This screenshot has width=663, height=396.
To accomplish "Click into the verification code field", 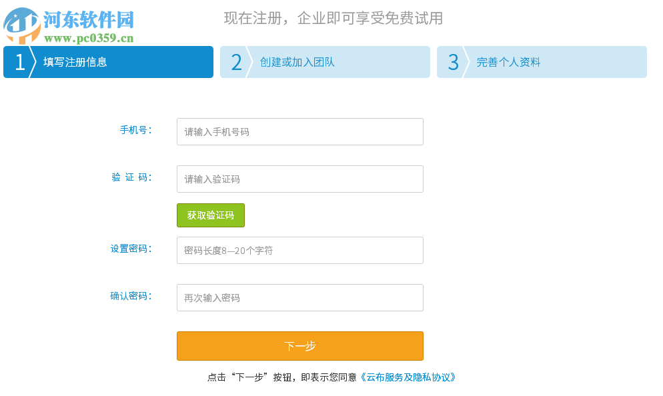I will [299, 179].
